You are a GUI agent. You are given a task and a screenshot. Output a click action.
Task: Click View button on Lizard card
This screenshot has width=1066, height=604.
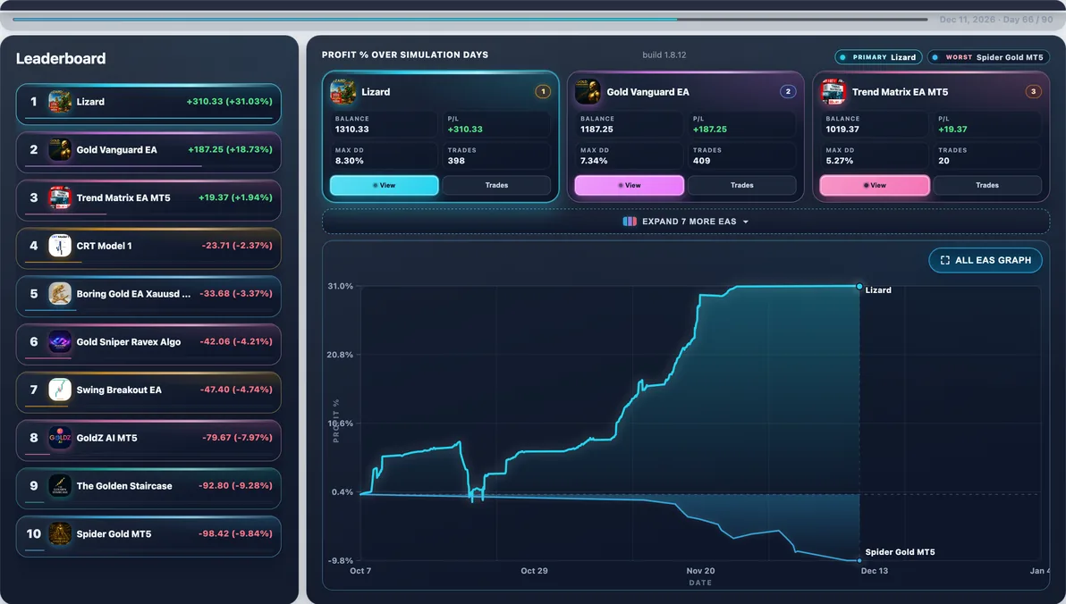click(x=385, y=185)
